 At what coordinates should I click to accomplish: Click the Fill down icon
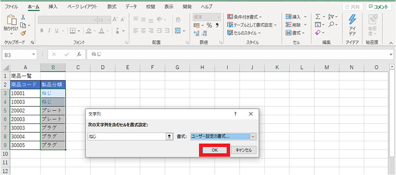coord(318,25)
